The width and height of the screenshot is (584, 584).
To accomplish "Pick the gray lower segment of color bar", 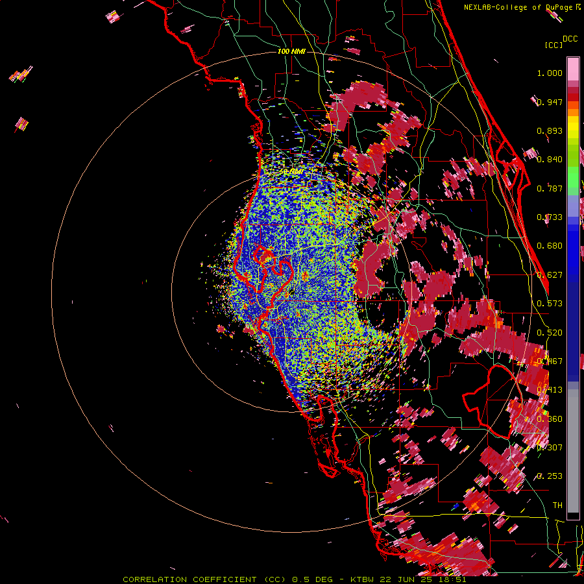I will (573, 451).
